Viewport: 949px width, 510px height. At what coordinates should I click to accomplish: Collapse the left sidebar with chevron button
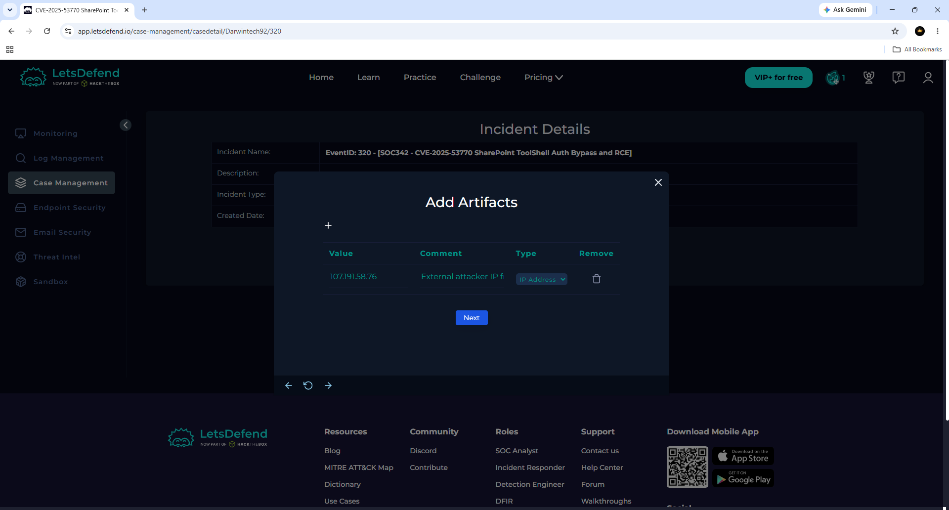126,125
